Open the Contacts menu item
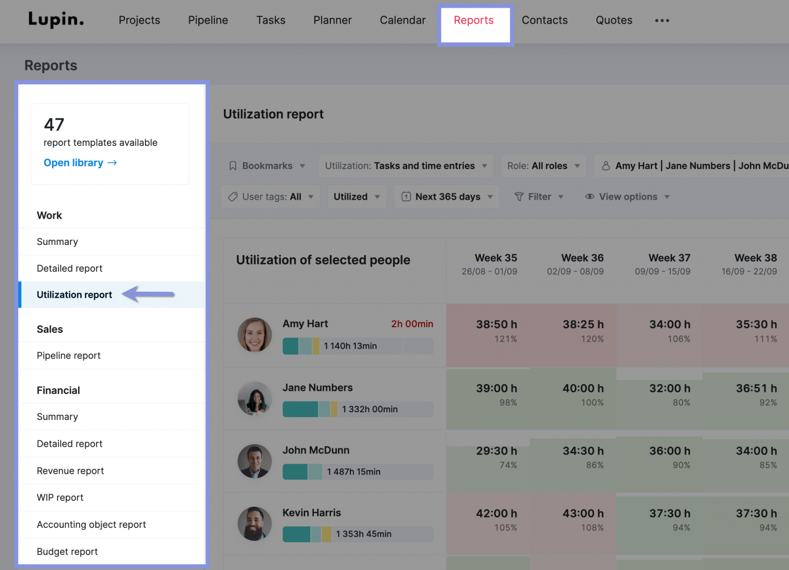 [x=544, y=20]
